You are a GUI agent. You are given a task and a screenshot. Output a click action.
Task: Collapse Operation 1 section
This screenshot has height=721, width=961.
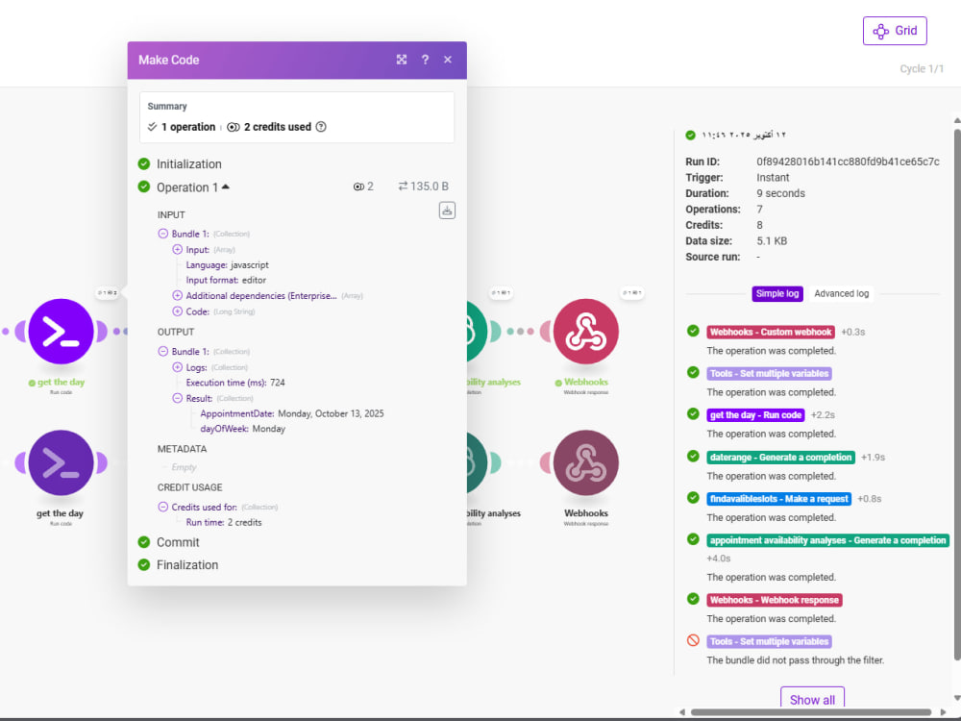(226, 186)
